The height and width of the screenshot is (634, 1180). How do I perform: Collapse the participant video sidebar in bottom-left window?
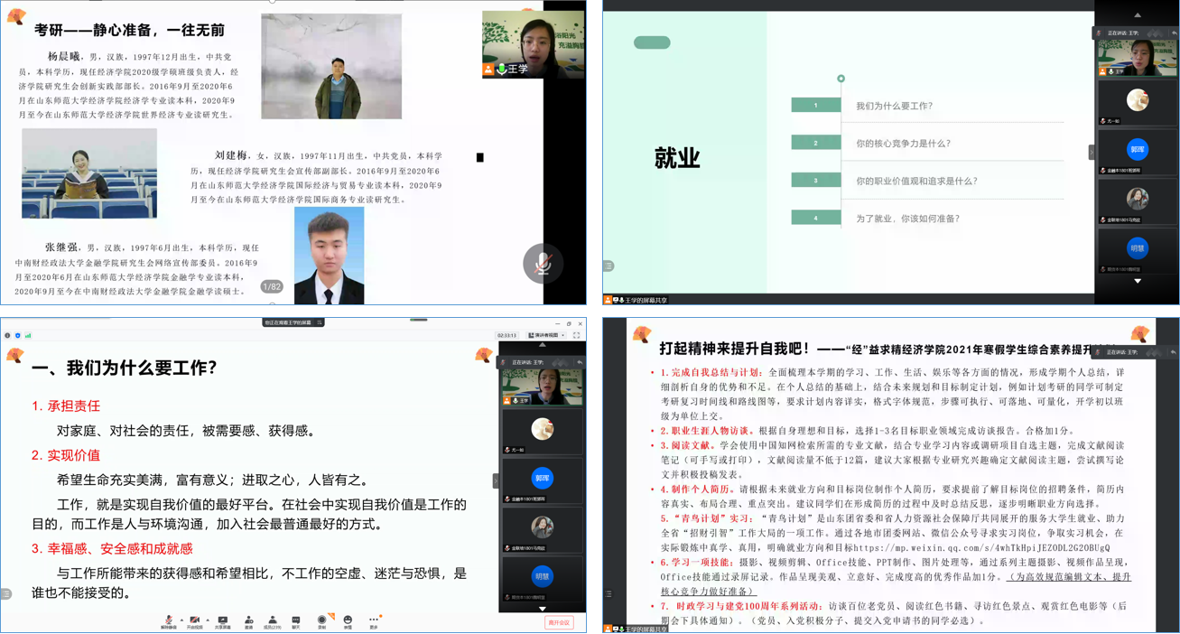[496, 481]
